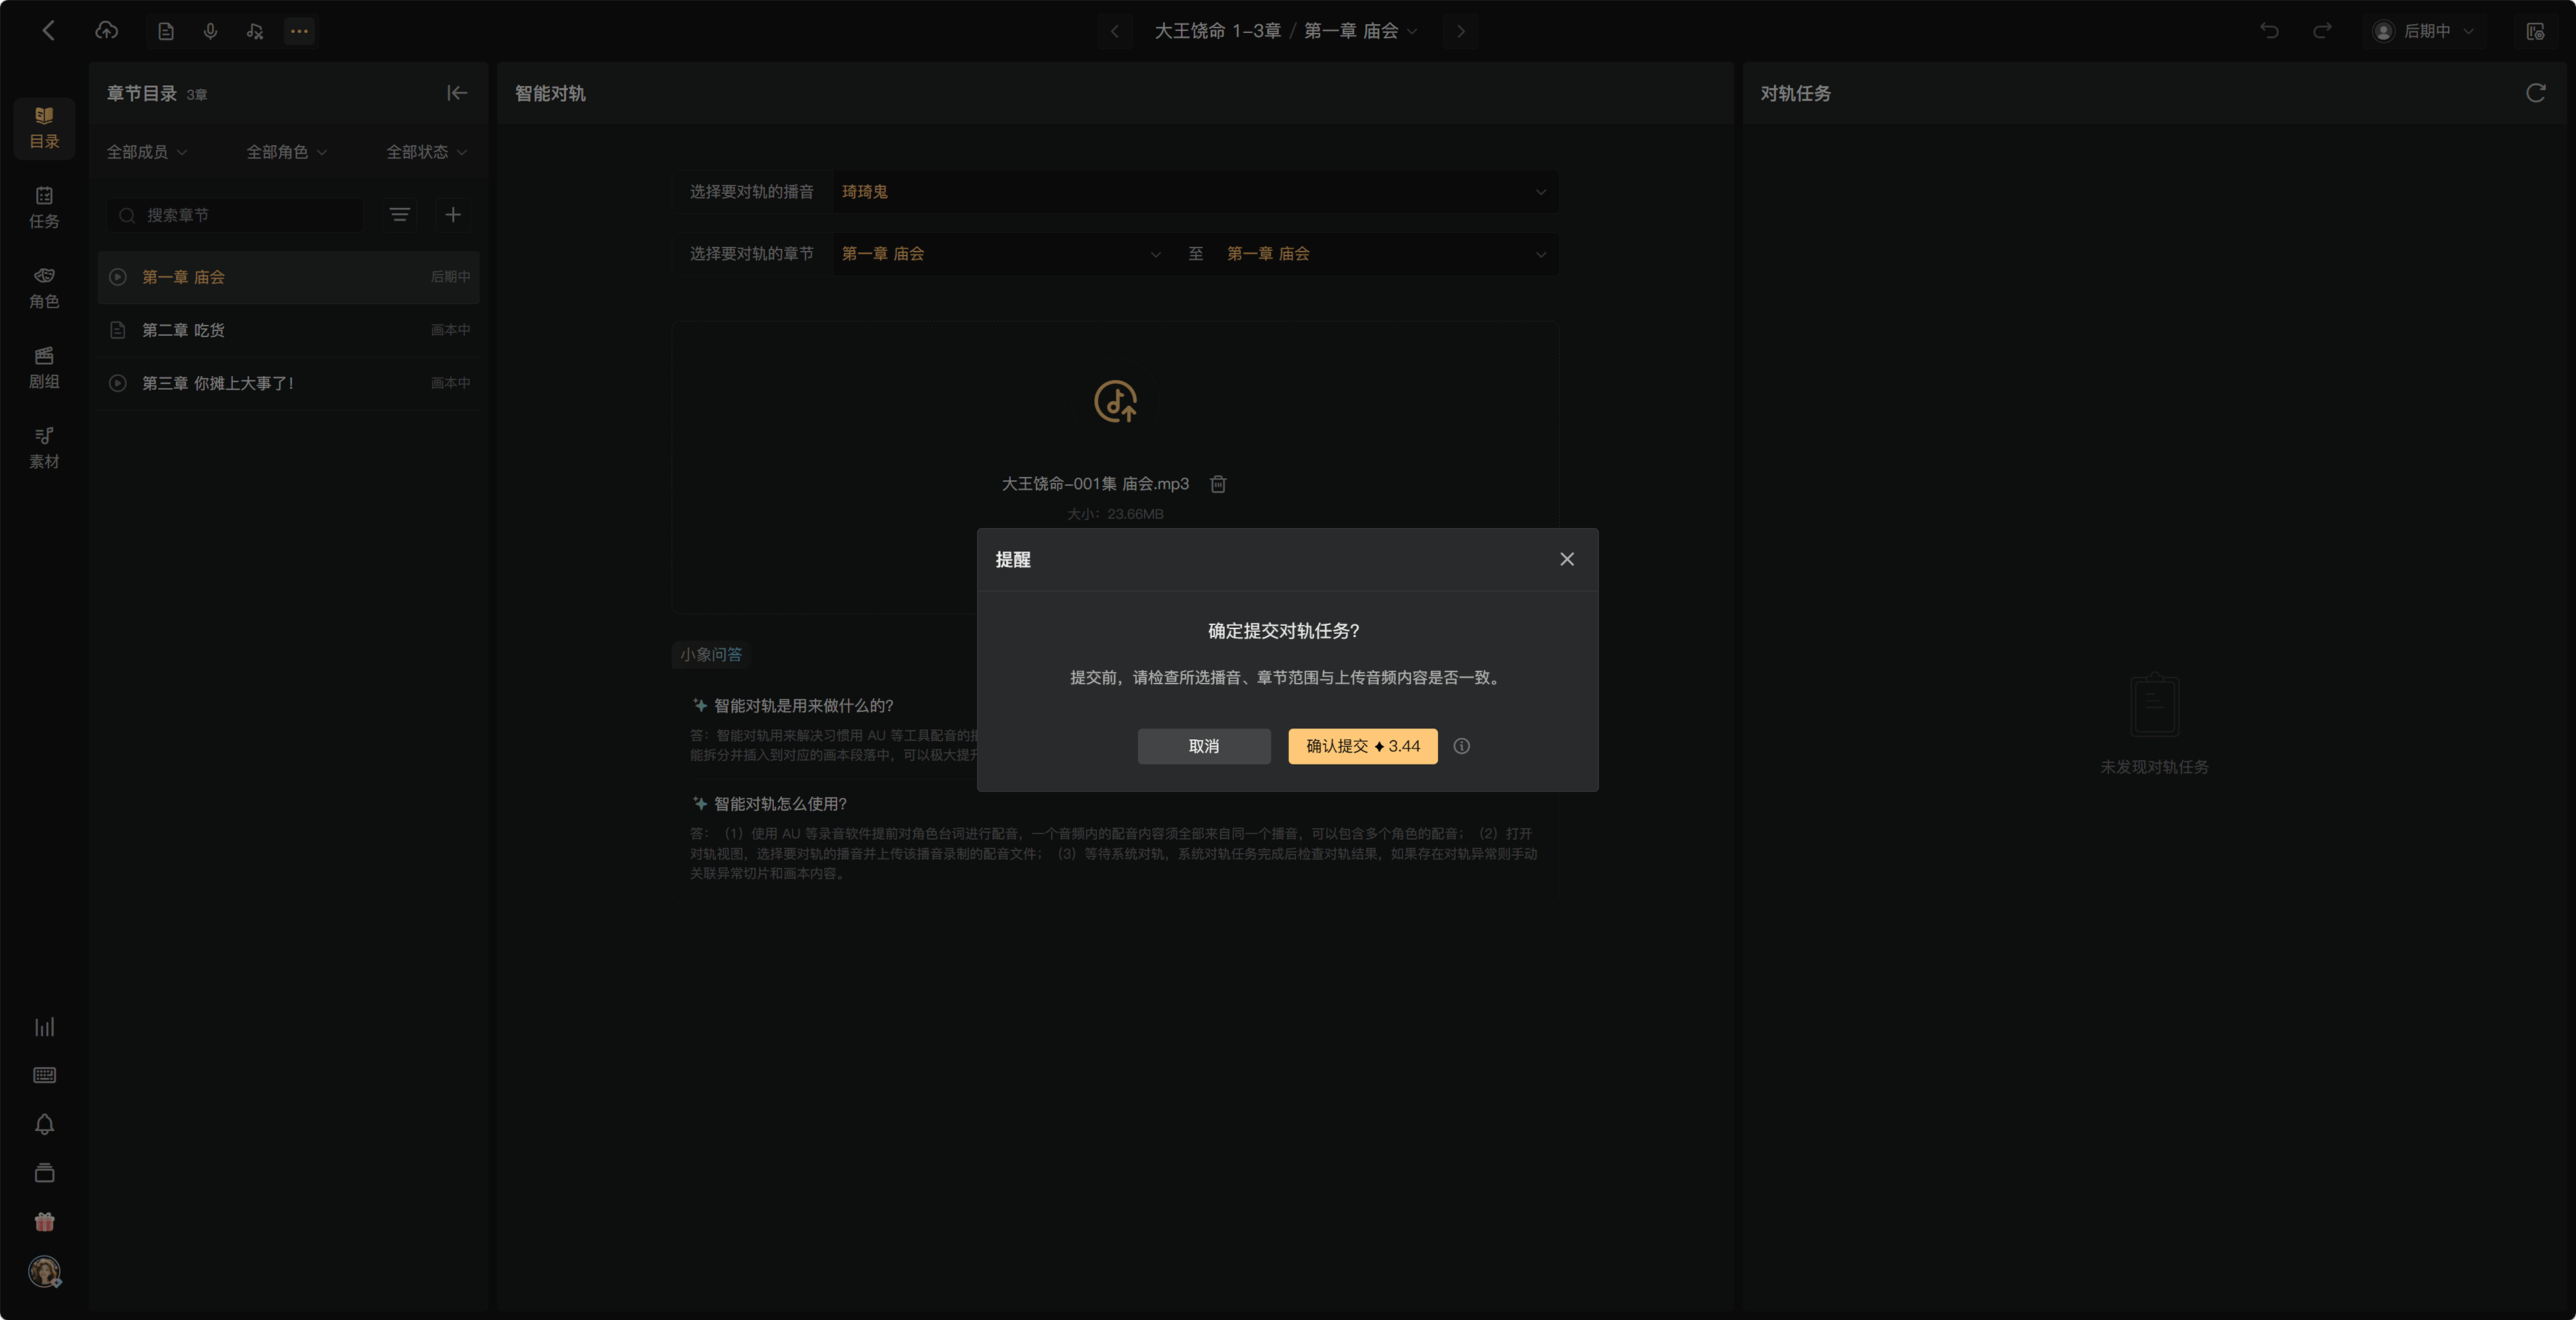Viewport: 2576px width, 1320px height.
Task: Click the 取消 button in the dialog
Action: 1204,746
